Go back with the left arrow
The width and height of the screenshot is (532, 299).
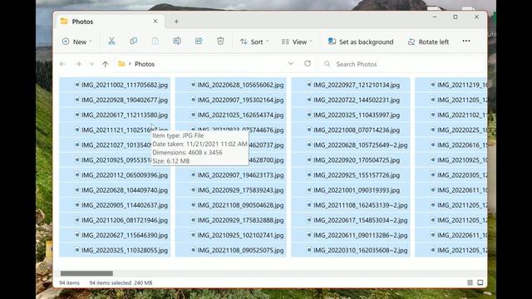[62, 64]
